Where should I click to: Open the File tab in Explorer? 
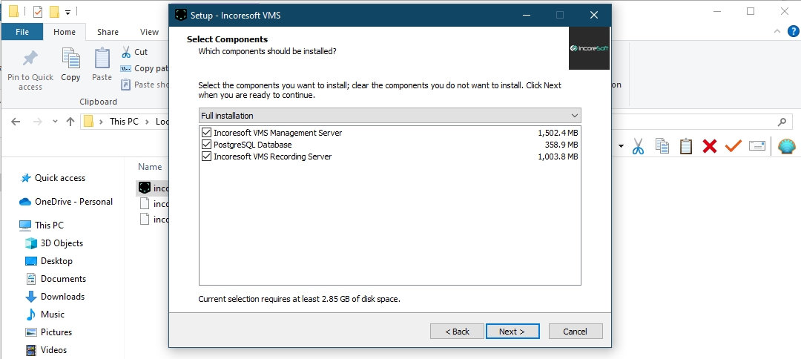(22, 32)
